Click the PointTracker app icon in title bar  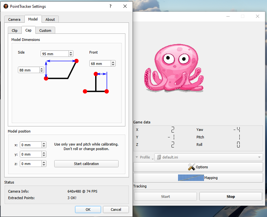pos(6,6)
